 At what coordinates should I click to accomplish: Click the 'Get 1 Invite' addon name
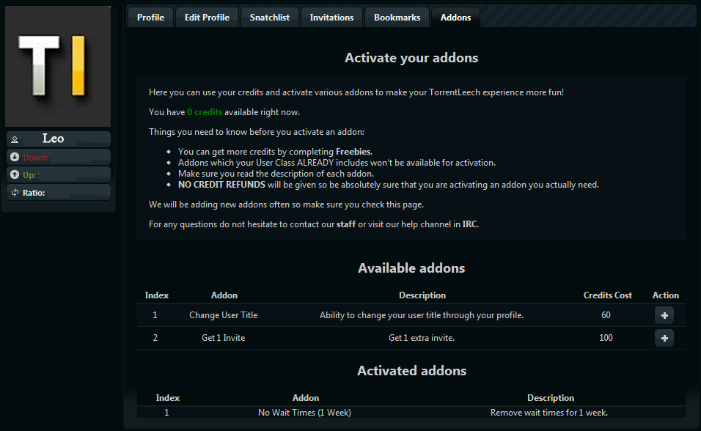point(224,338)
